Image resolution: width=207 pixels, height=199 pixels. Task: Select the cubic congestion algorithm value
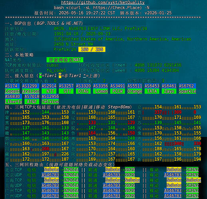[x=53, y=65]
